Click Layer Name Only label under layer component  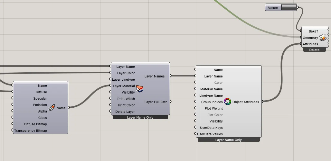tap(140, 117)
